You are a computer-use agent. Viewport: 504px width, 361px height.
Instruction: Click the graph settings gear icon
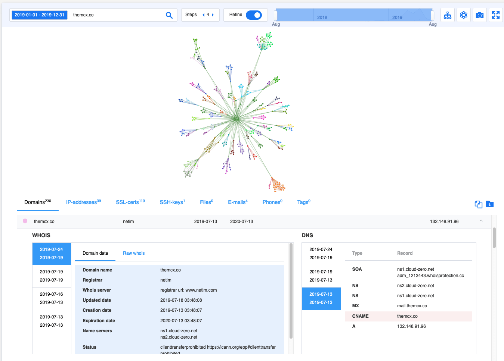click(x=463, y=15)
